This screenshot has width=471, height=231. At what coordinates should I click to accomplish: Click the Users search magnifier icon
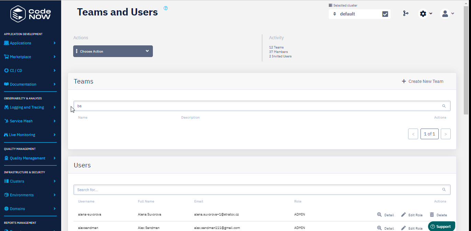click(x=444, y=189)
